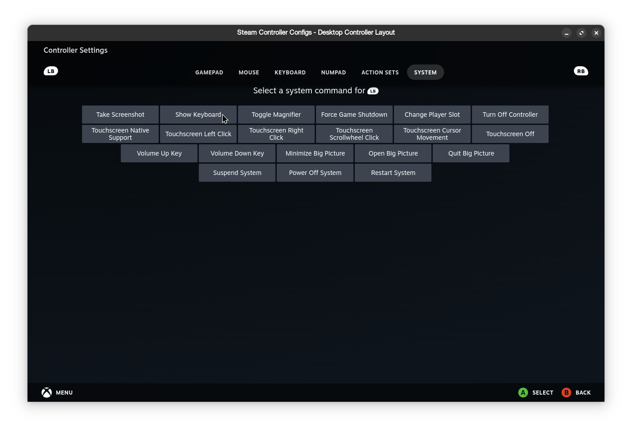
Task: Click the LB bumper icon at top left
Action: click(x=51, y=71)
